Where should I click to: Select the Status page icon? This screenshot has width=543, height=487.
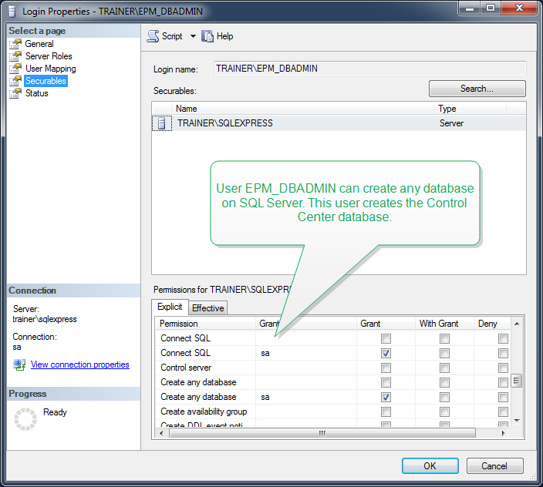point(15,93)
